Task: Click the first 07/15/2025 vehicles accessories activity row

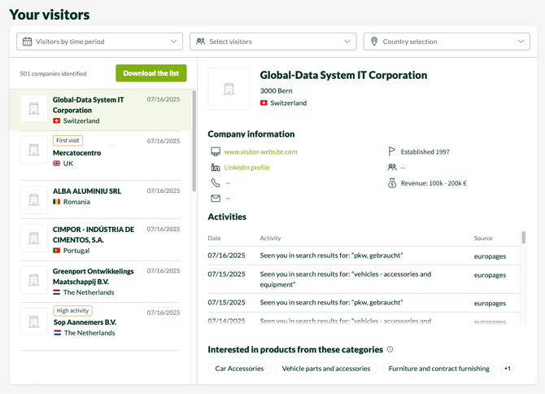Action: click(364, 279)
